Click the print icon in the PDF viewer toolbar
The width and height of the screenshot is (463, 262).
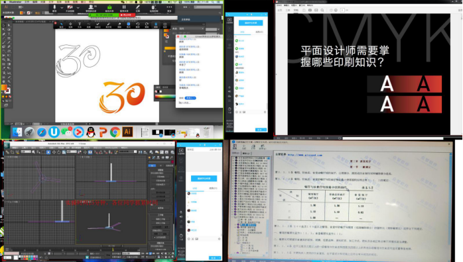[310, 10]
